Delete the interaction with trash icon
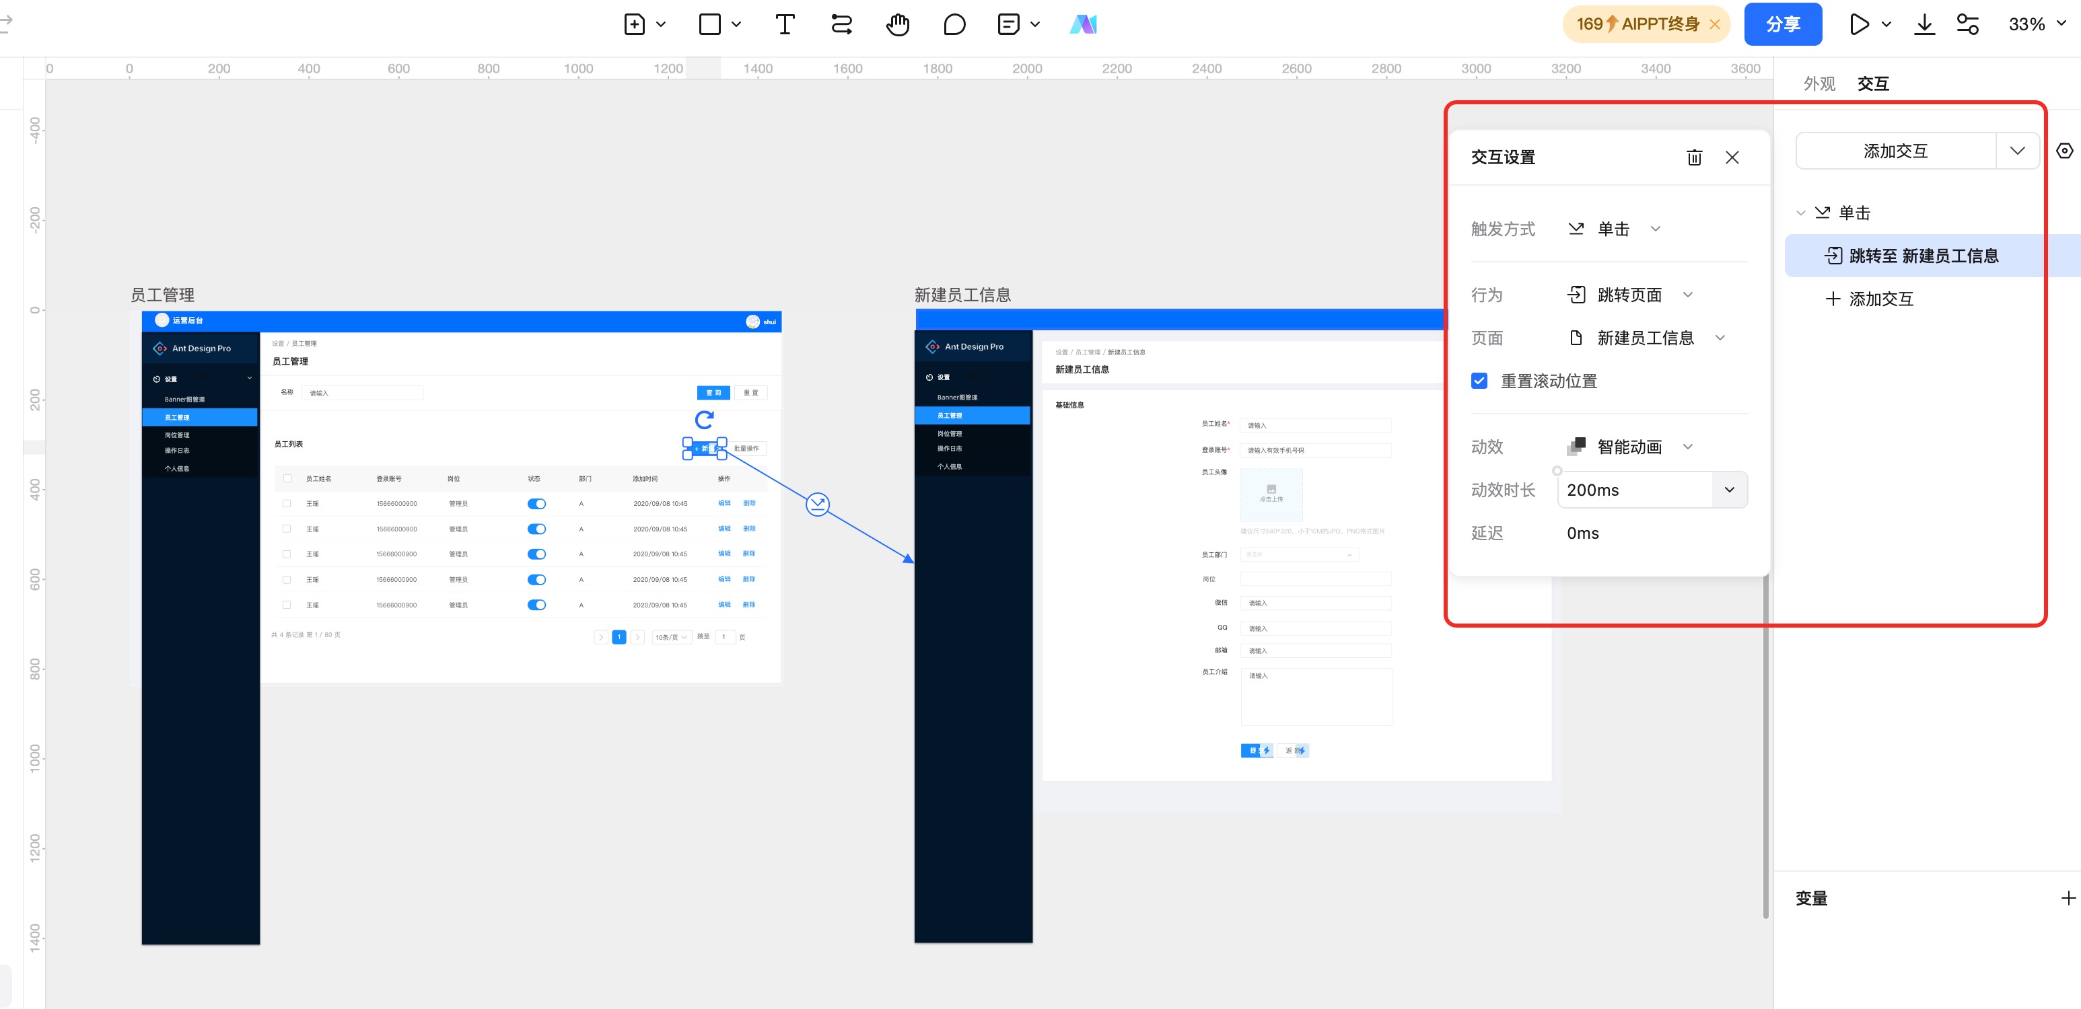The width and height of the screenshot is (2081, 1009). pyautogui.click(x=1694, y=157)
